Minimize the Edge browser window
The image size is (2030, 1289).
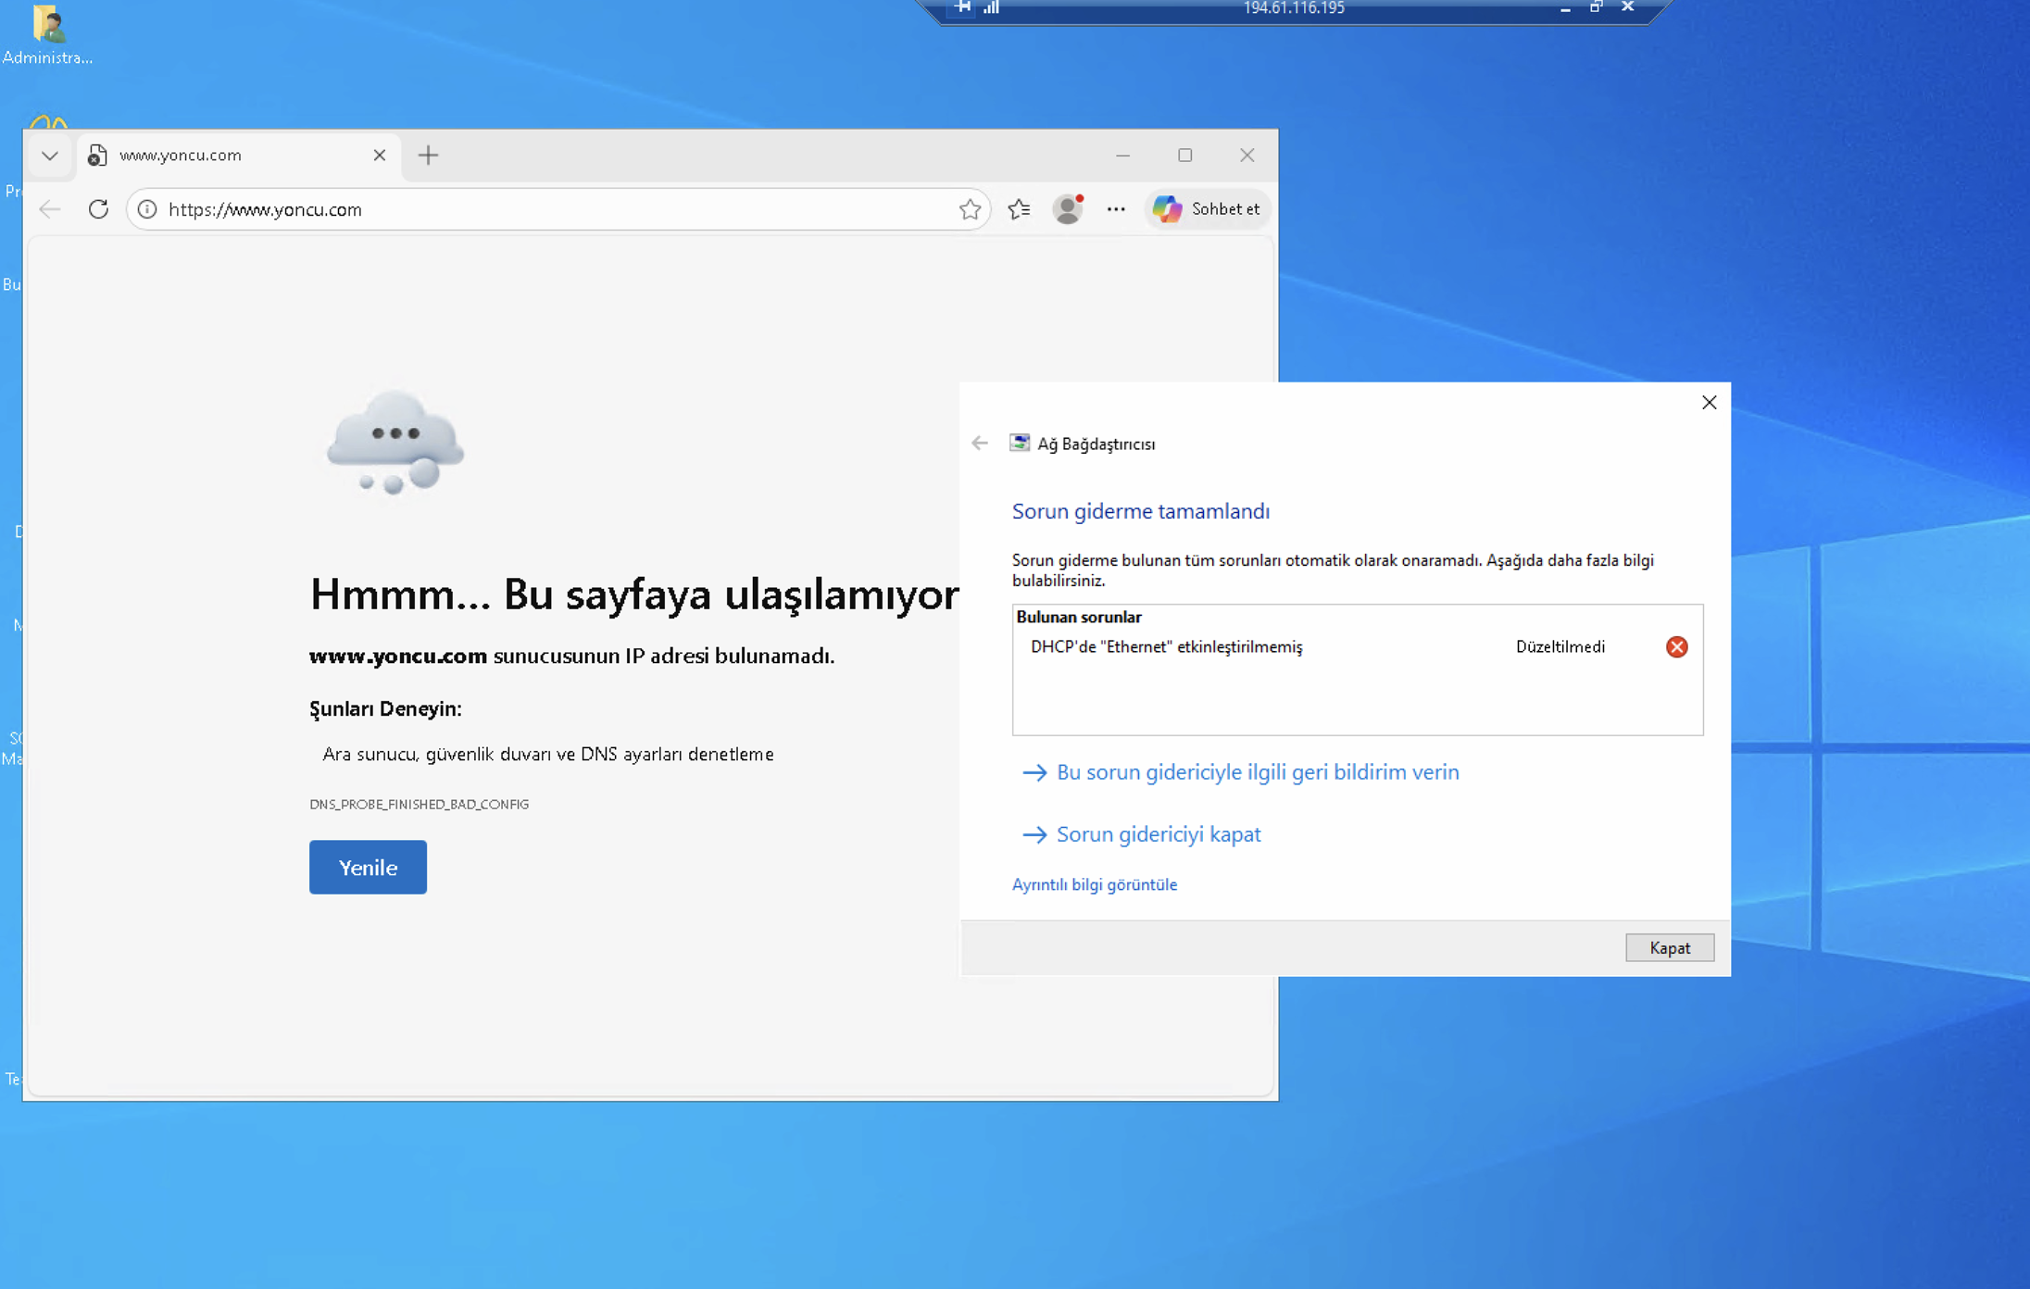[x=1122, y=156]
